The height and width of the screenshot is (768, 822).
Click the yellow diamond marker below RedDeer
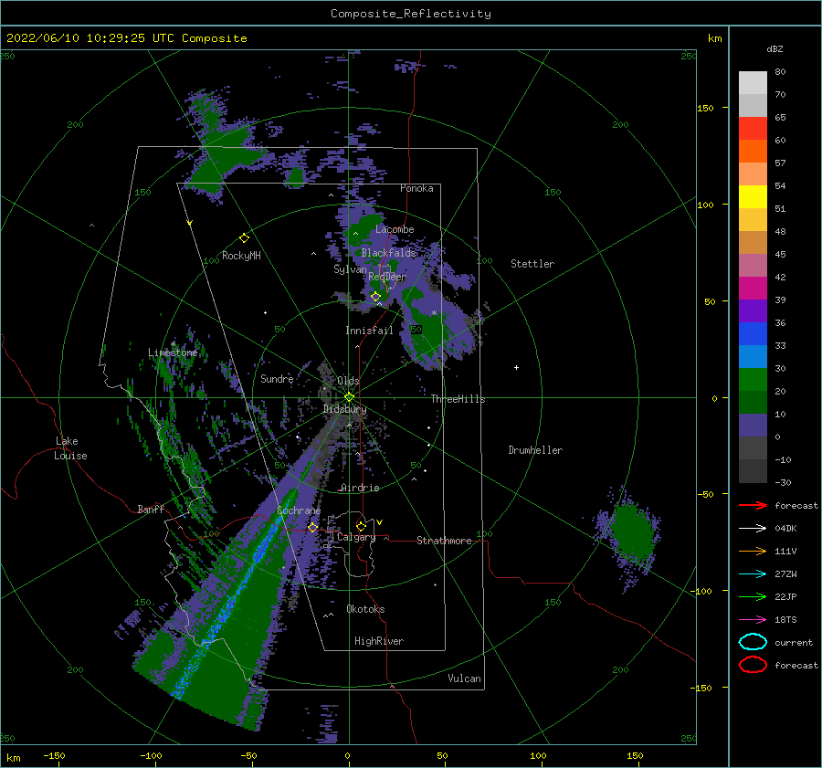(x=375, y=297)
